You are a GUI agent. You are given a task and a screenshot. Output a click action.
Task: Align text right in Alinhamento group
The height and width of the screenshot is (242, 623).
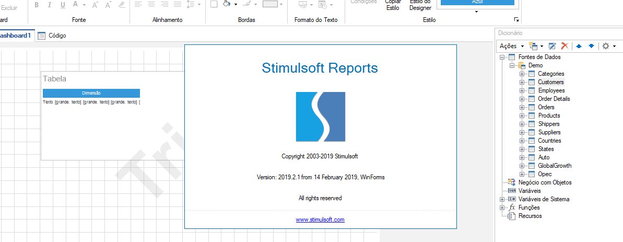(x=164, y=4)
